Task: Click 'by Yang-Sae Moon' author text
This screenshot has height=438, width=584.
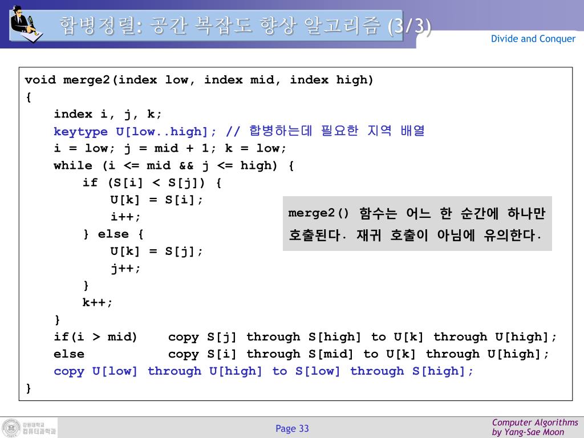Action: (x=528, y=432)
